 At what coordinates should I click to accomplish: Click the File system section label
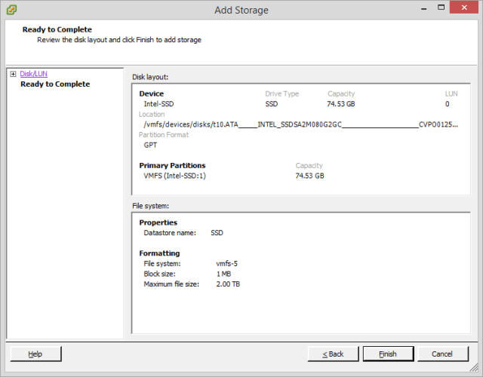[x=151, y=206]
